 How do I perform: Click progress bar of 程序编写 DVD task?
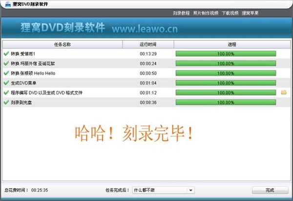point(226,92)
